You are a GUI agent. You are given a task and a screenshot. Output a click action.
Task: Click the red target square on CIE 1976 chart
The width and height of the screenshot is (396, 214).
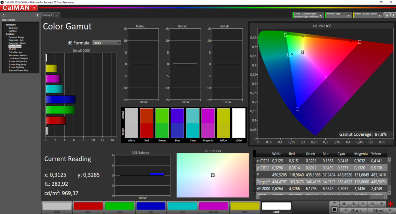pos(359,42)
